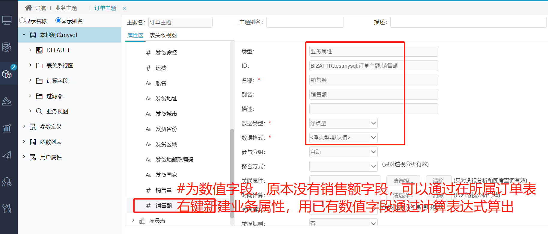Screen dimensions: 548x234
Task: Select the 销售额 attribute
Action: (163, 206)
